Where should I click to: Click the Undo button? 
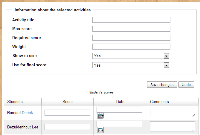coord(186,85)
